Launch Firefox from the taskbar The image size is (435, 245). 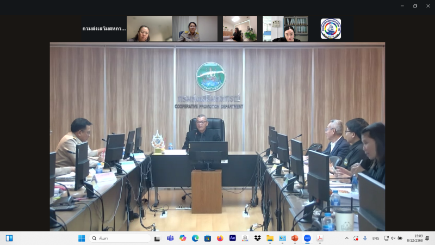point(220,238)
